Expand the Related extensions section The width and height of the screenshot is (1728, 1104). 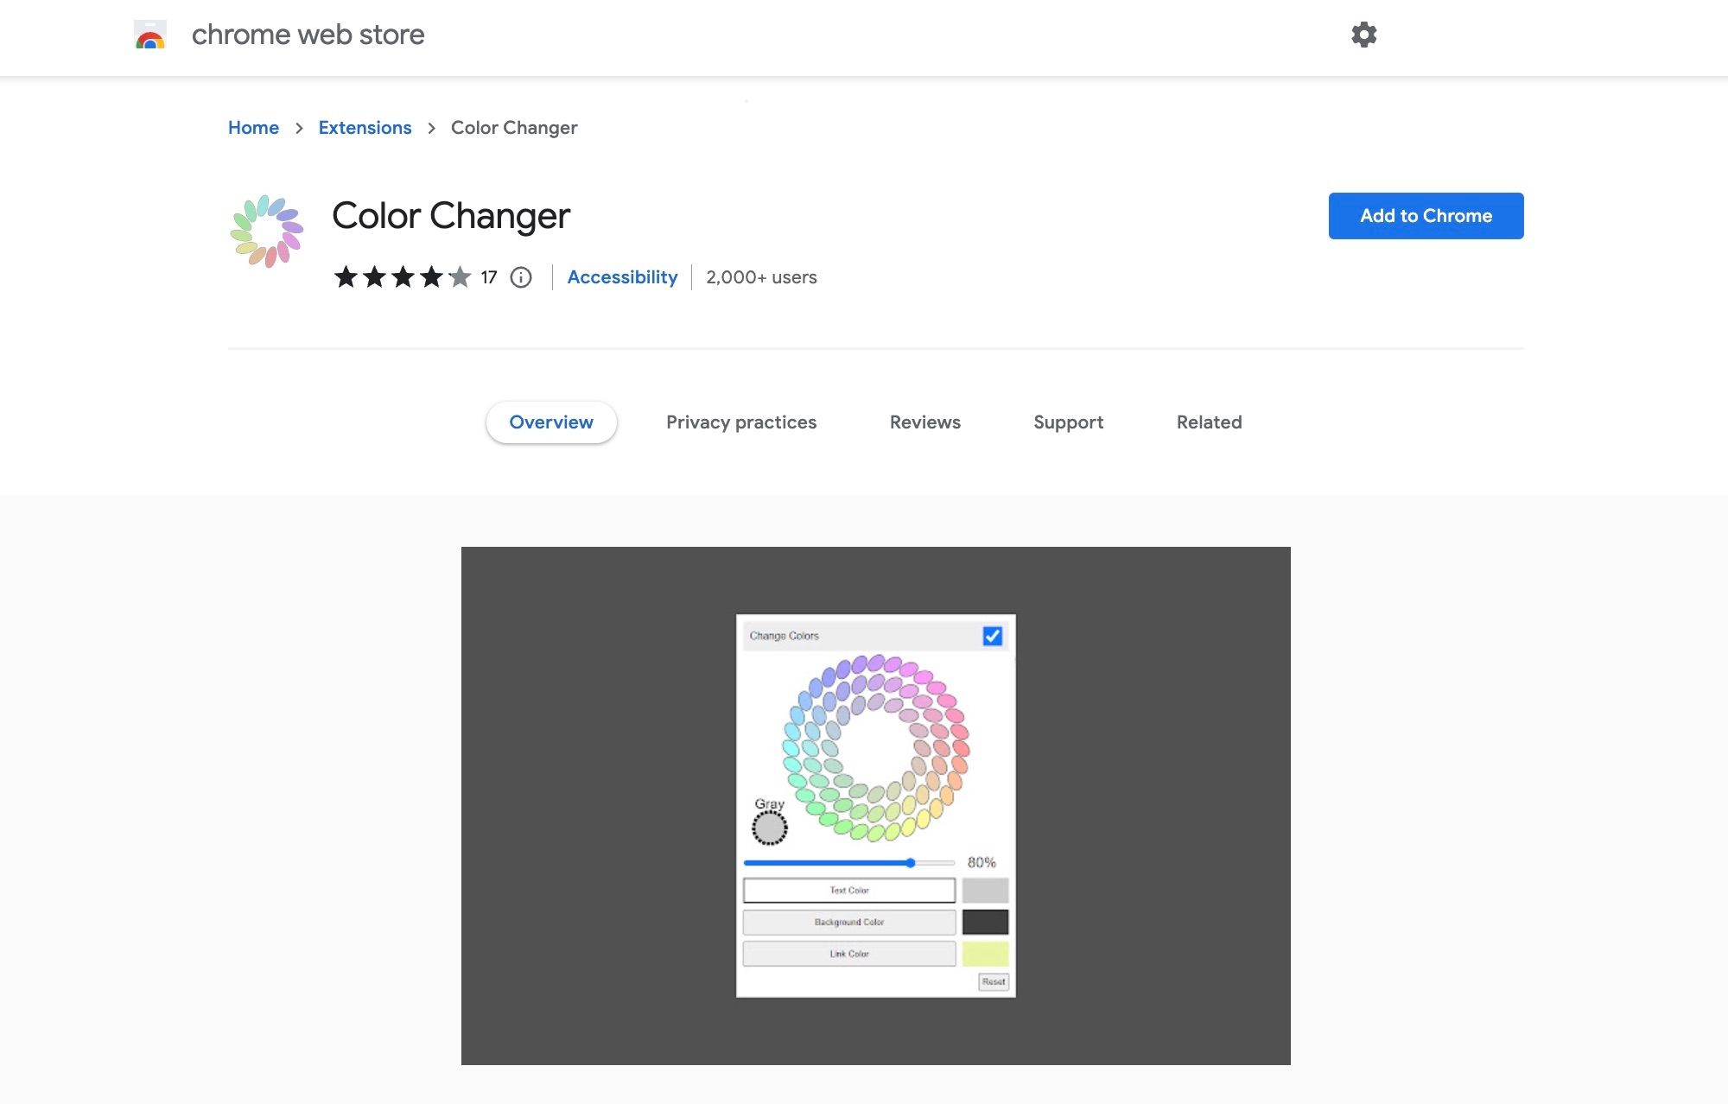(x=1209, y=422)
